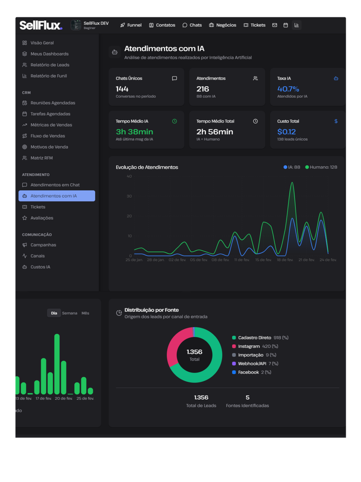Viewport: 361px width, 482px height.
Task: Click the SellFlux logo
Action: [x=41, y=25]
